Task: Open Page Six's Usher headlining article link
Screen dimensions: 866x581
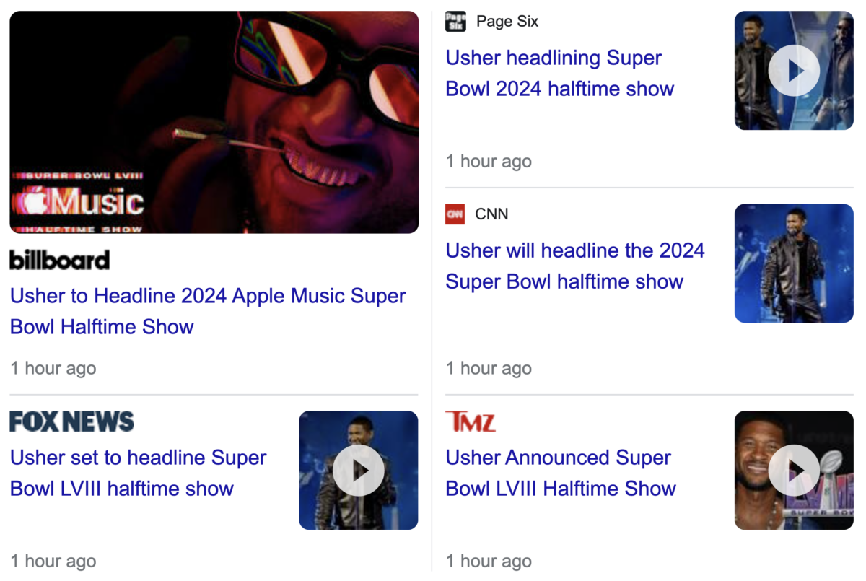Action: coord(560,73)
